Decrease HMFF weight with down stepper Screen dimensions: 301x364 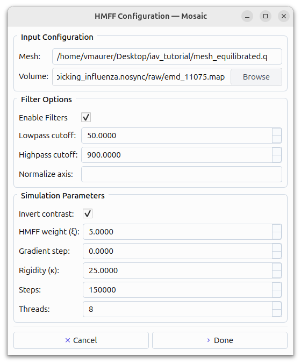(277, 235)
